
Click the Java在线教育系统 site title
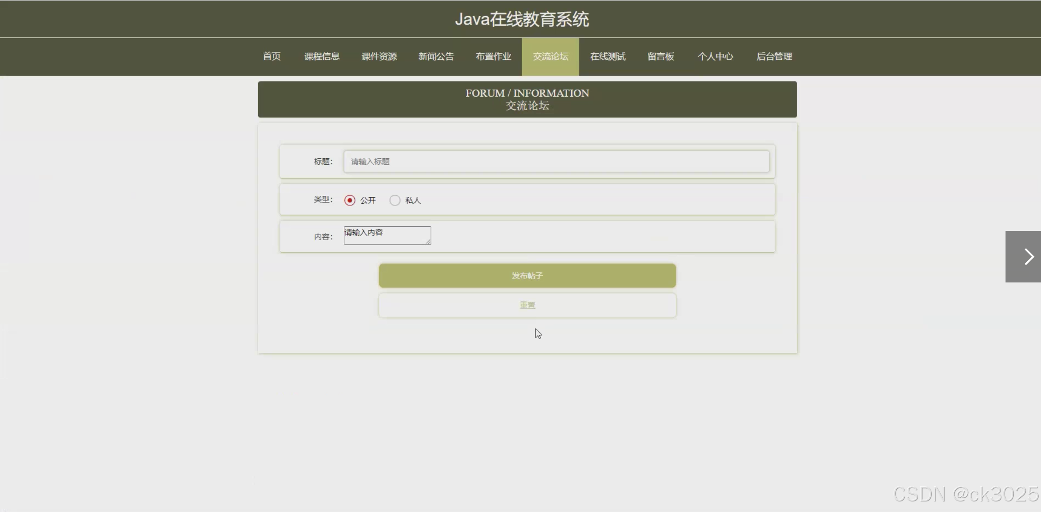[522, 19]
